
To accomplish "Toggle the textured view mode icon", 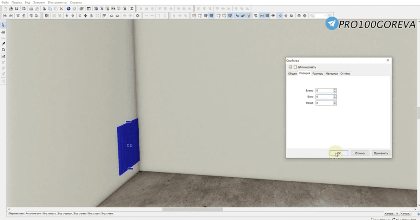I will tap(212, 16).
